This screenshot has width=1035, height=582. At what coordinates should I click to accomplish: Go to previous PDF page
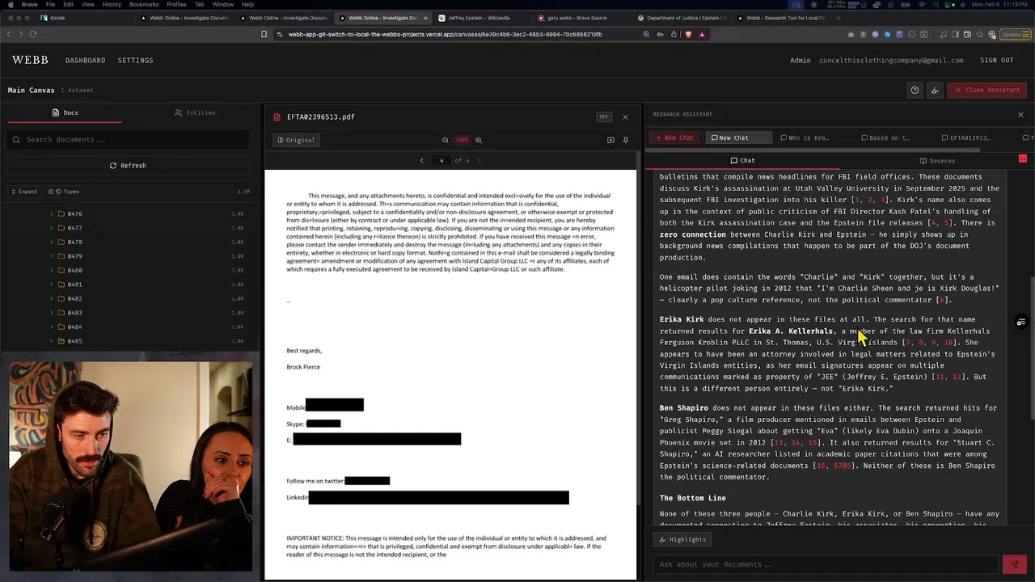421,160
